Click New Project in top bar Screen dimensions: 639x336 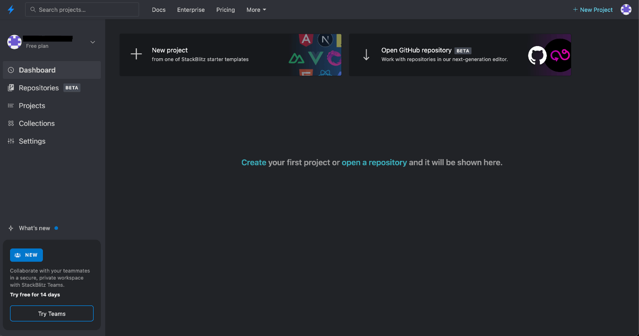593,10
